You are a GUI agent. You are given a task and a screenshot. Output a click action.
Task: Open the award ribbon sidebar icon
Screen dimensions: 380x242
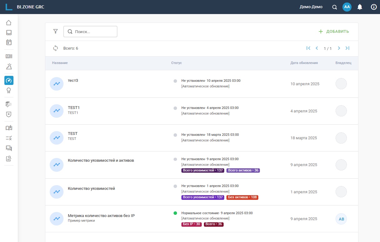(9, 90)
